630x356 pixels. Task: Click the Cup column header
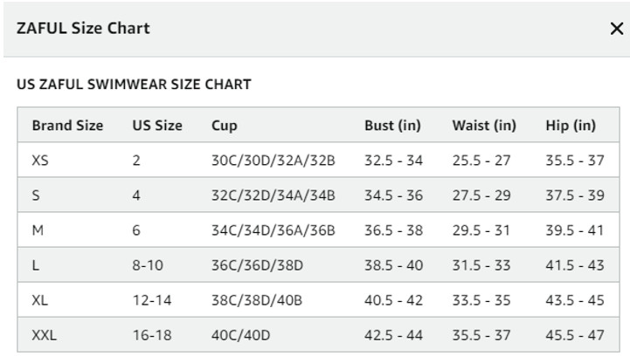pyautogui.click(x=225, y=126)
